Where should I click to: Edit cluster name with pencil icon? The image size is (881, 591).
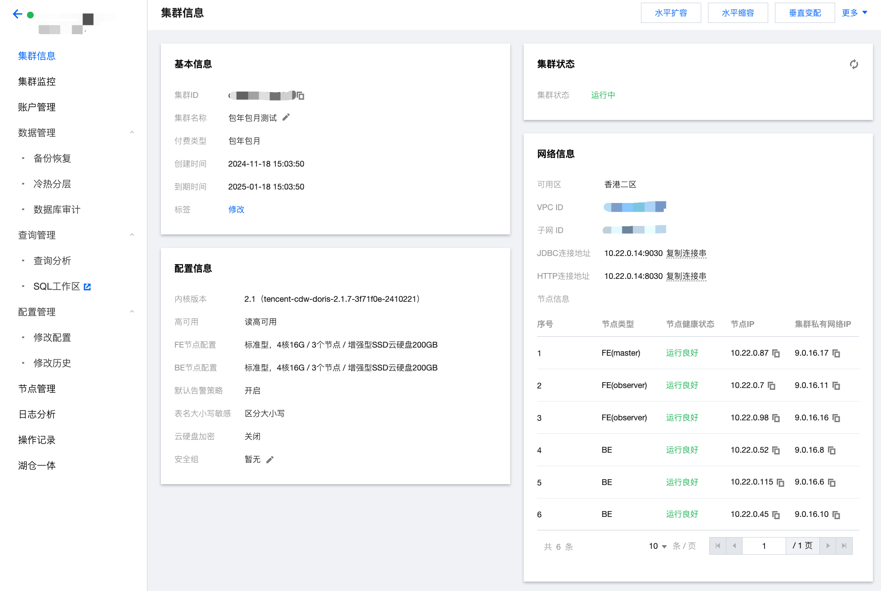pos(286,117)
